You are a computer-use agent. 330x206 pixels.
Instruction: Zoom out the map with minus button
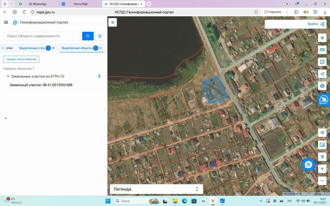[322, 181]
